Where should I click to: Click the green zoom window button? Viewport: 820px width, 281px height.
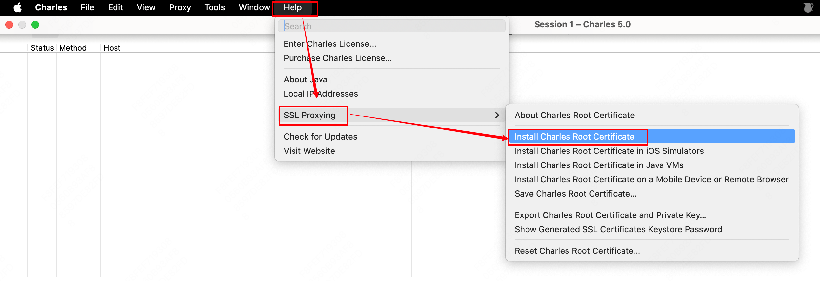pyautogui.click(x=35, y=25)
